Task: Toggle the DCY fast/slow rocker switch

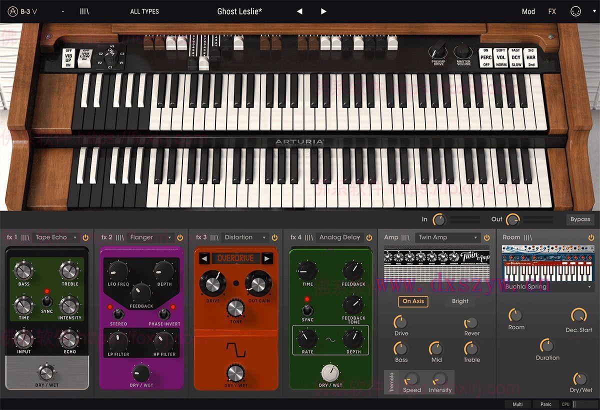Action: pos(516,57)
